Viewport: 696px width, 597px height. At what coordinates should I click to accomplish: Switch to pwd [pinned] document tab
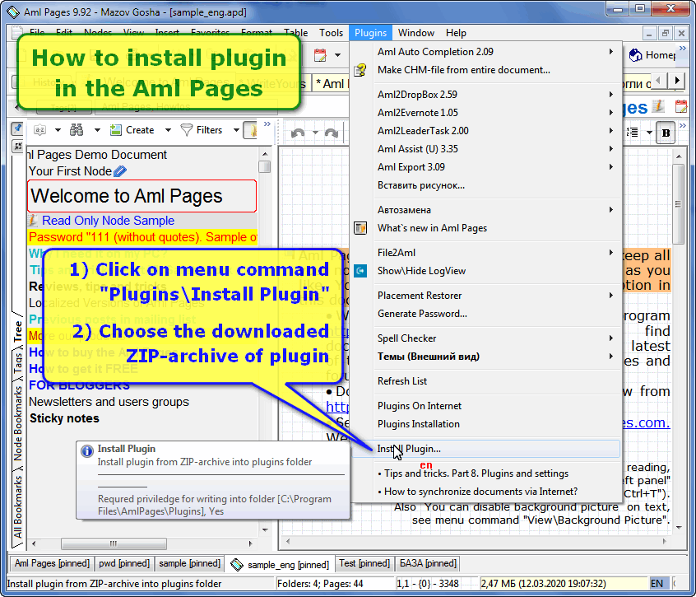tap(124, 563)
